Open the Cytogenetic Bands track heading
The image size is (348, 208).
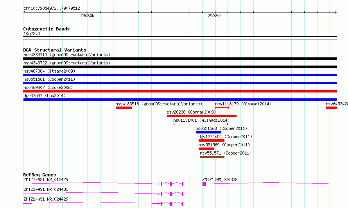coord(47,29)
